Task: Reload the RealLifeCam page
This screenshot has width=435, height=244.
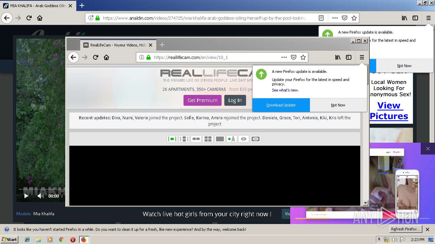Action: 95,57
